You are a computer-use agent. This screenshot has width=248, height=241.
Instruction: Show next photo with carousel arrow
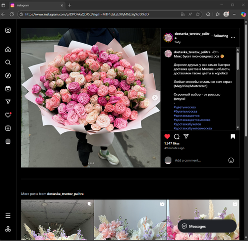[155, 98]
